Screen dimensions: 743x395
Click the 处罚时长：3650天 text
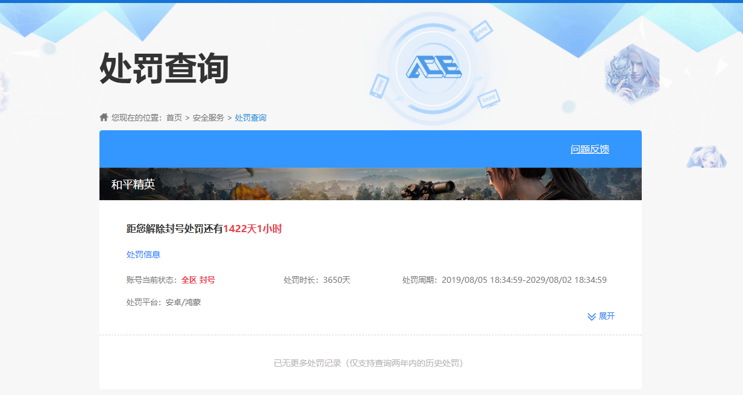pos(317,280)
